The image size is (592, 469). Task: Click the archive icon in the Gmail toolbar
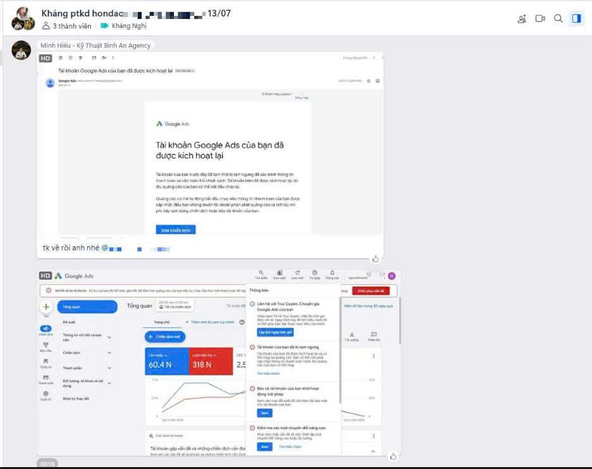click(61, 58)
